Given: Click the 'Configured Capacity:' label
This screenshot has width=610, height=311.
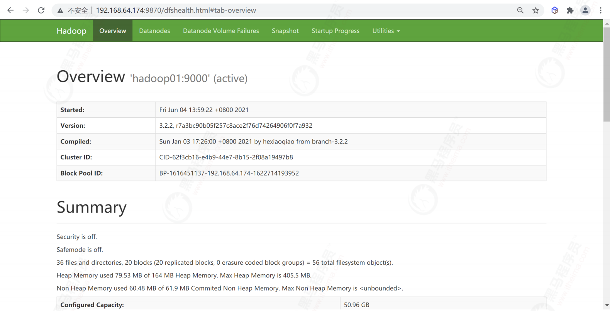Looking at the screenshot, I should (92, 305).
